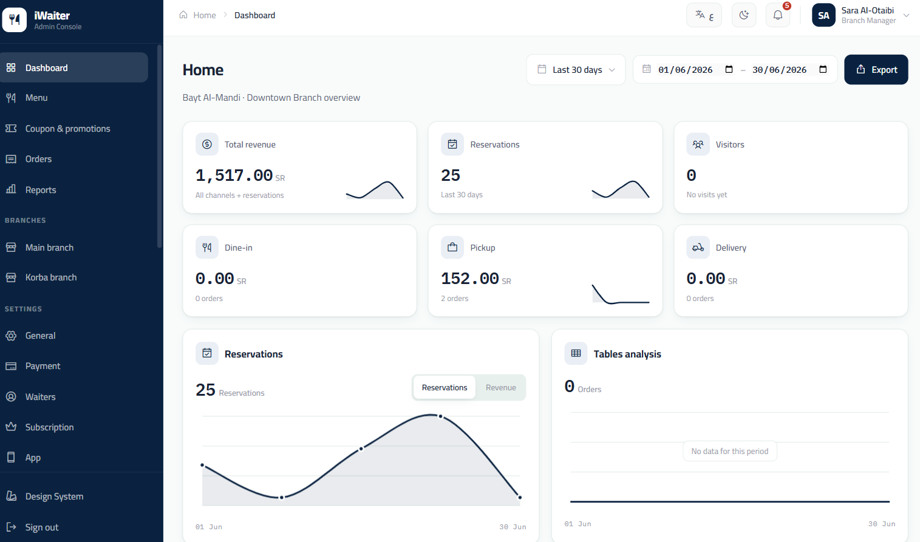Switch language using the translate icon

(704, 15)
